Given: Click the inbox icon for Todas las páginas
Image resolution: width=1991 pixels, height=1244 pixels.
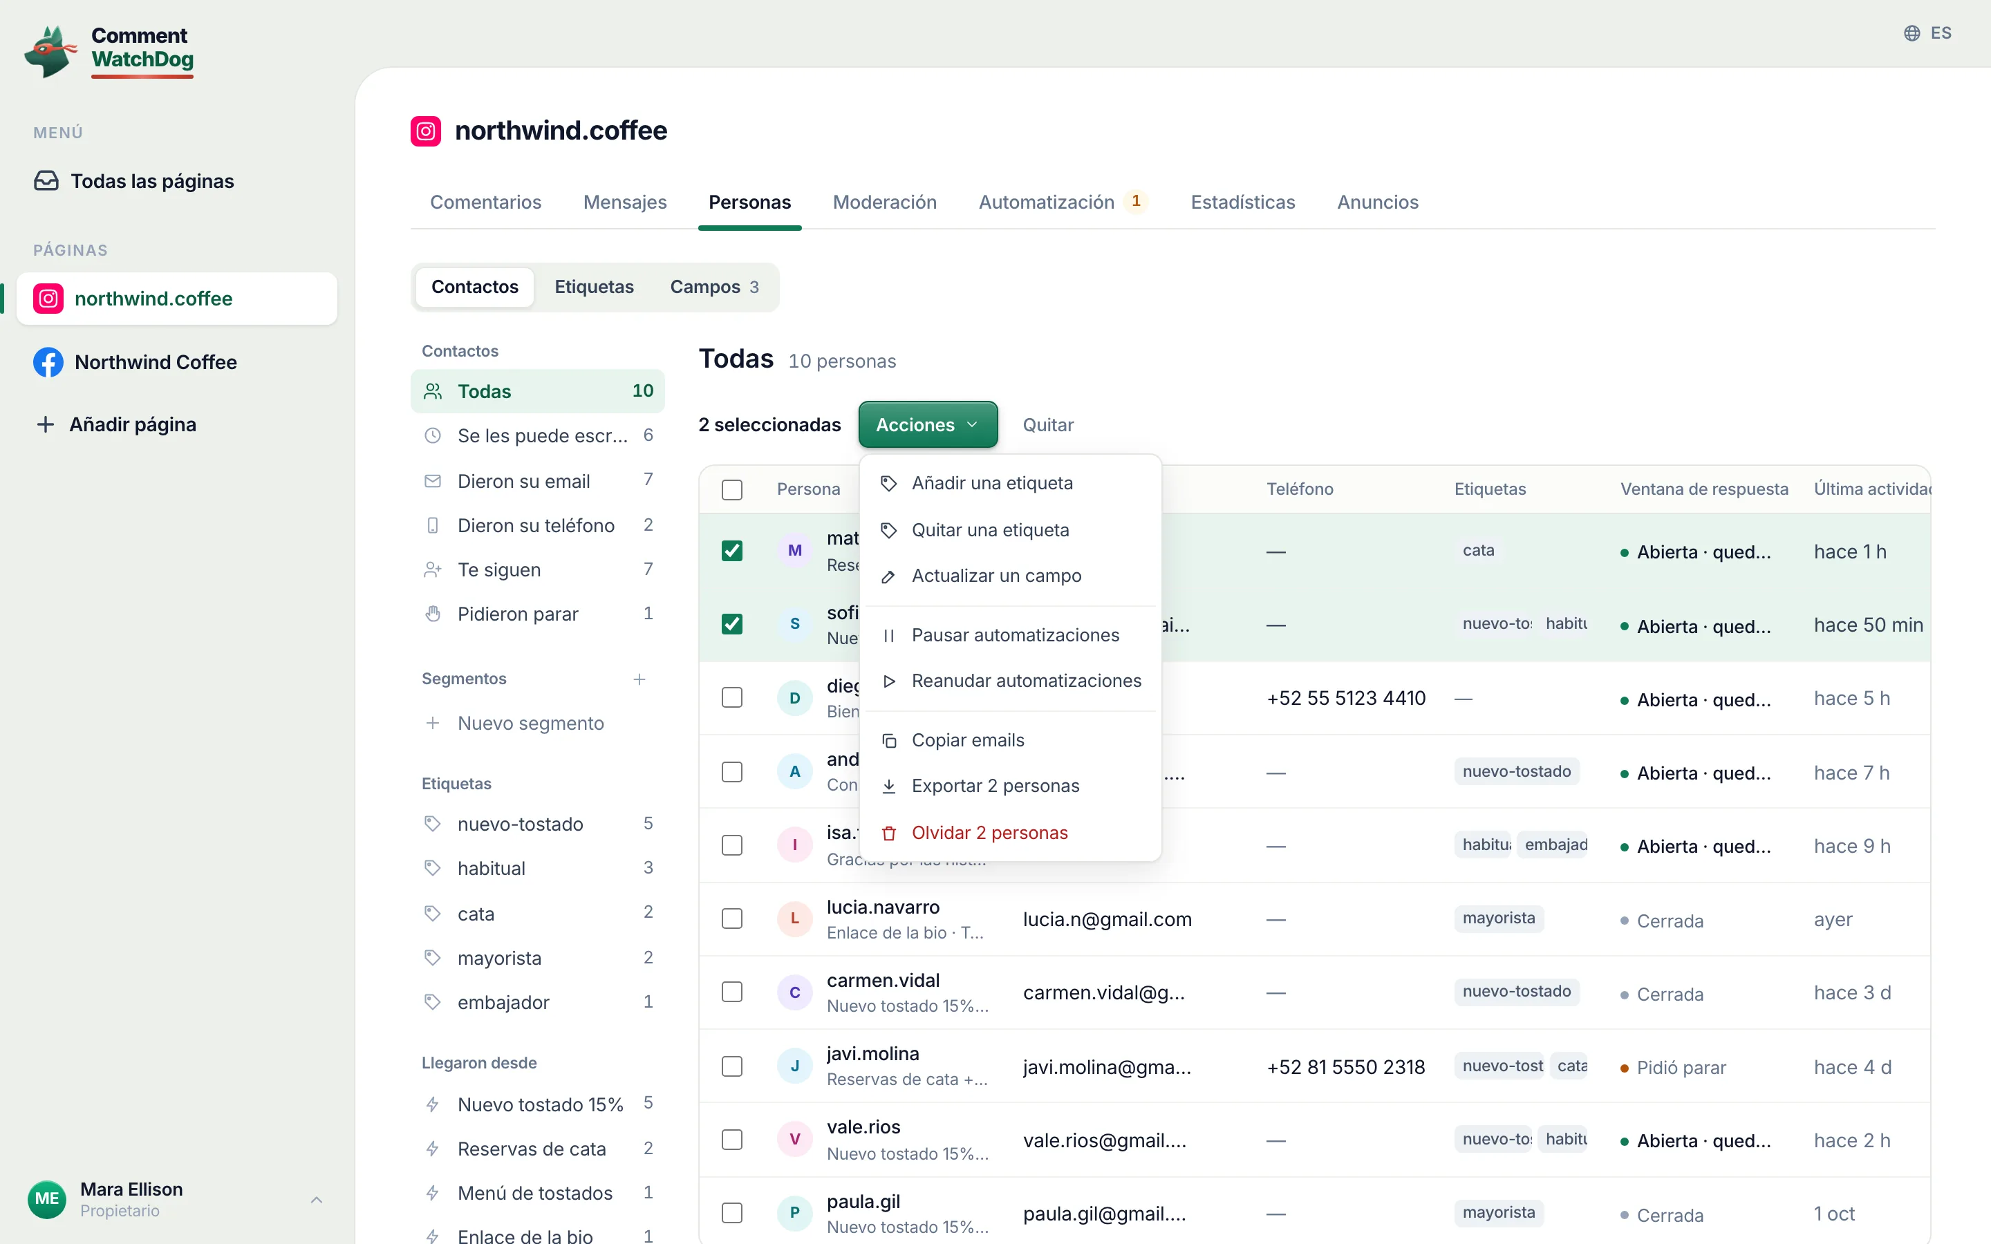Looking at the screenshot, I should coord(46,181).
